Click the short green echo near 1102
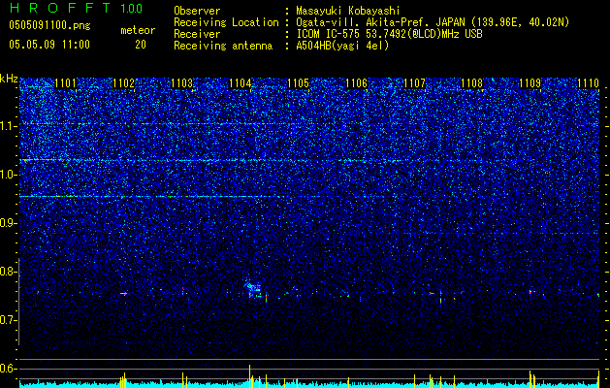The image size is (610, 388). (124, 294)
